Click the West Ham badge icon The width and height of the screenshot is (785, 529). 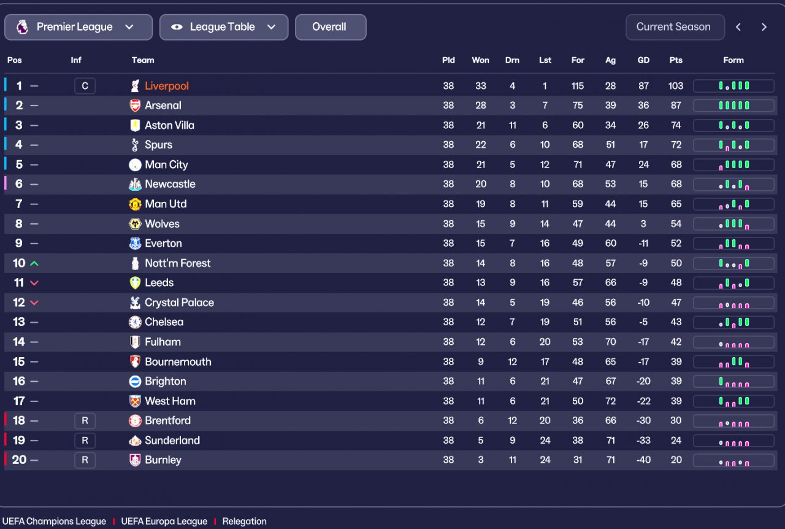pos(135,401)
